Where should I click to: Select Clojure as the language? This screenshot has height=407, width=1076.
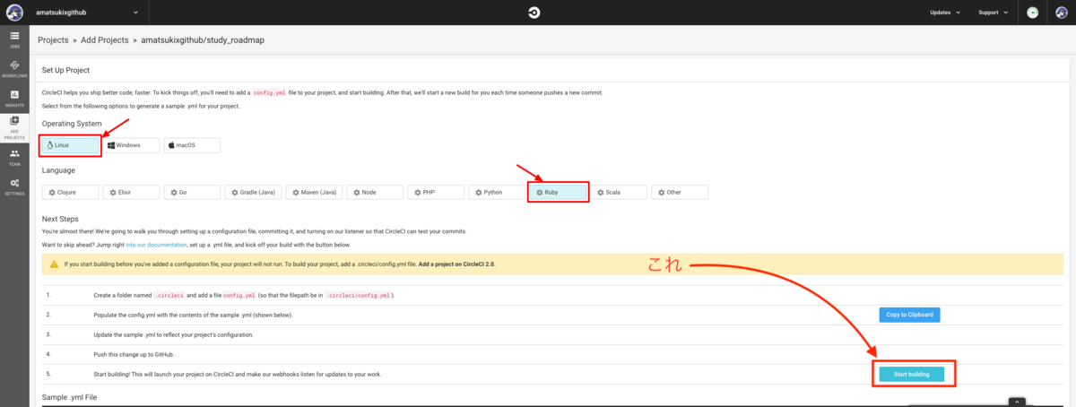(x=70, y=192)
